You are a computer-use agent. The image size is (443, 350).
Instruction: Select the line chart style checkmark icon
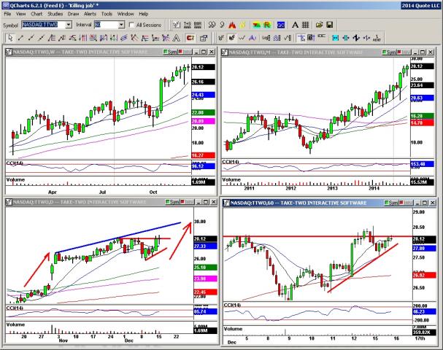[x=242, y=37]
